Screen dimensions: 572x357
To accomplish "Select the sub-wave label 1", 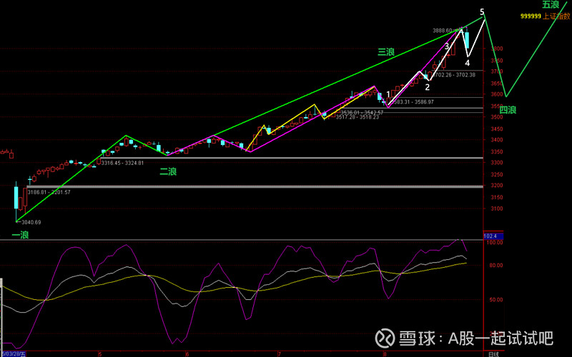I will pyautogui.click(x=388, y=94).
